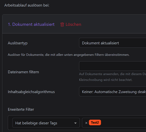This screenshot has height=132, width=146.
Task: Click the 'Dateinamen filtern' field label
Action: 23,72
